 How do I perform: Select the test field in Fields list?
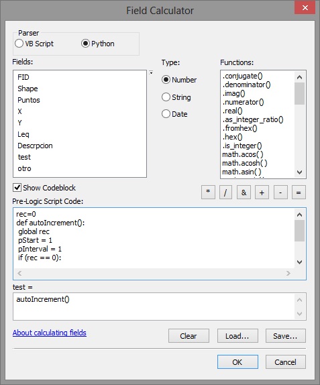[24, 157]
